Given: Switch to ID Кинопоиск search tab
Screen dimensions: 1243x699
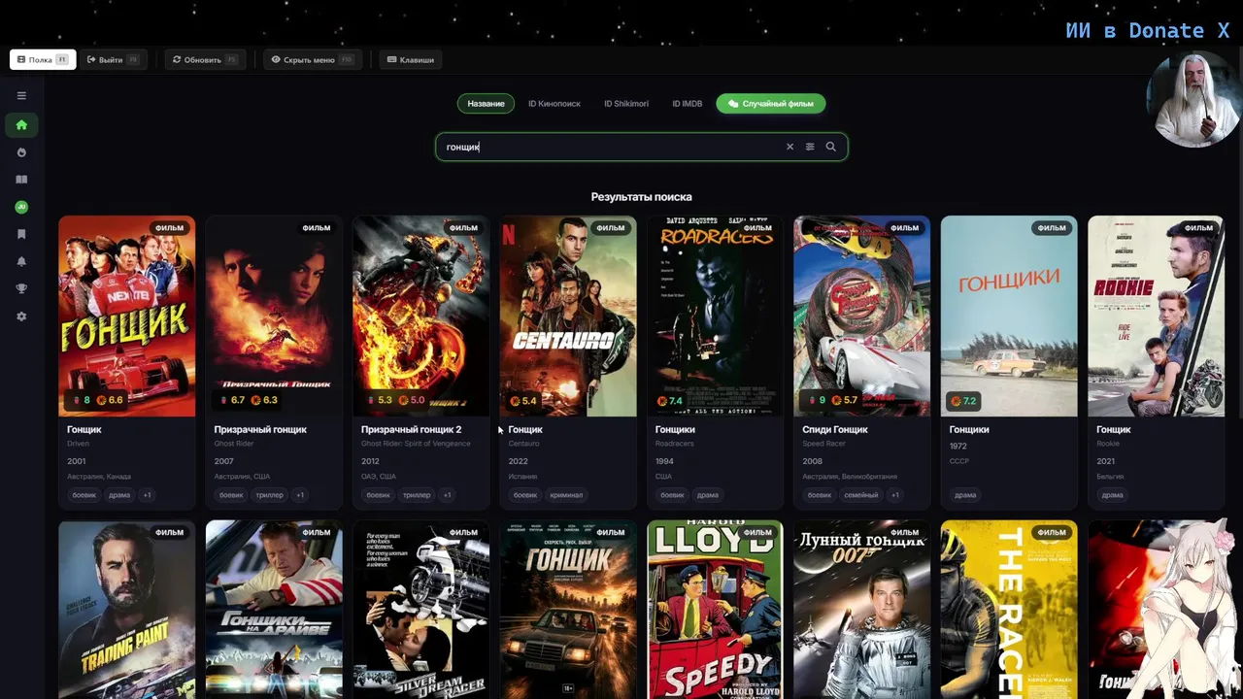Looking at the screenshot, I should [554, 104].
